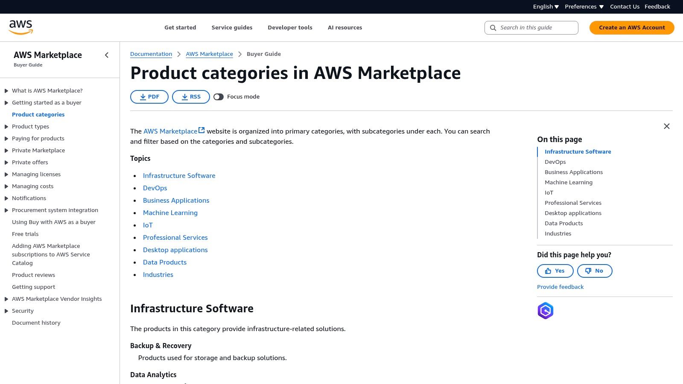The height and width of the screenshot is (384, 683).
Task: Click the thumbs-up Yes button
Action: (x=555, y=271)
